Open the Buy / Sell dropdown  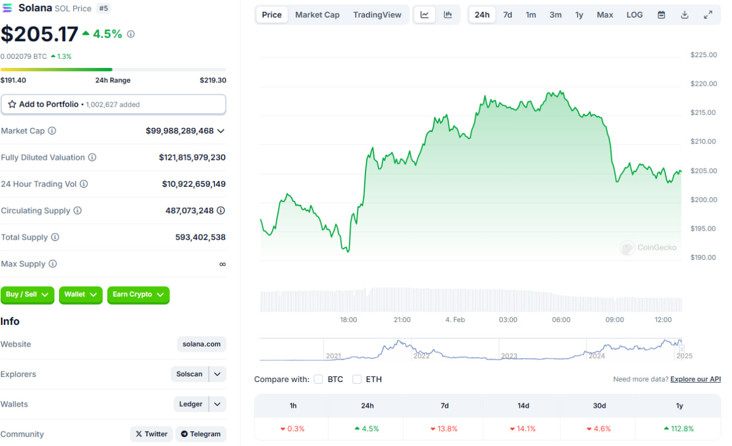click(27, 295)
